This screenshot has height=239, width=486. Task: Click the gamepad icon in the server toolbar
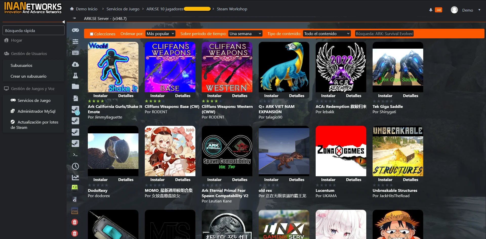75,30
